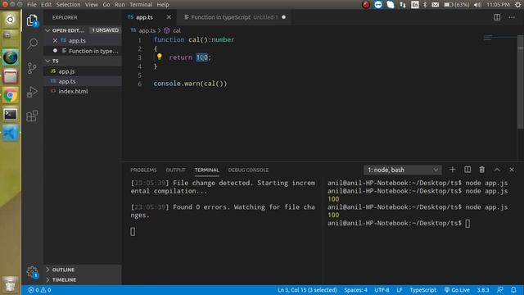This screenshot has width=524, height=295.
Task: Select the Terminal panel tab
Action: (x=207, y=170)
